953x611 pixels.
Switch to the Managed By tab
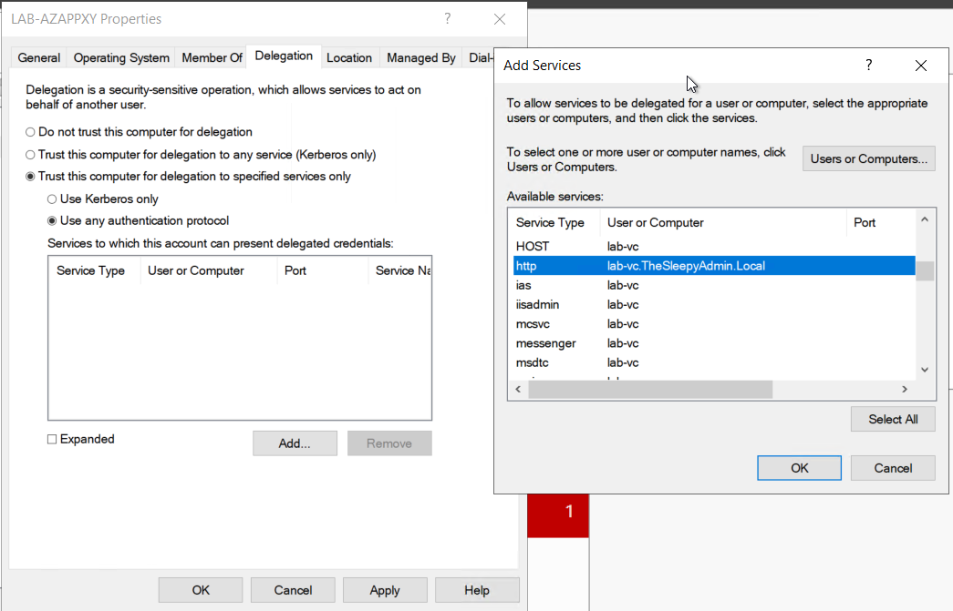420,56
